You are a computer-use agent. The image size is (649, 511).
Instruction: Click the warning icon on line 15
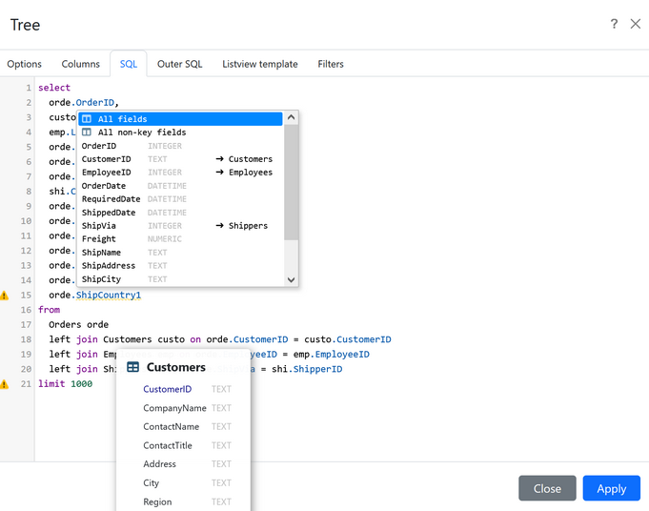coord(4,296)
